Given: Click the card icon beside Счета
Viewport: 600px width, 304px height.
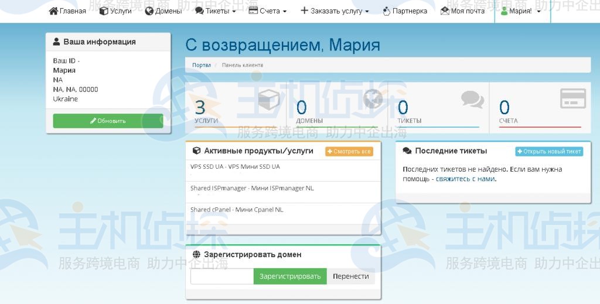Looking at the screenshot, I should pyautogui.click(x=253, y=11).
